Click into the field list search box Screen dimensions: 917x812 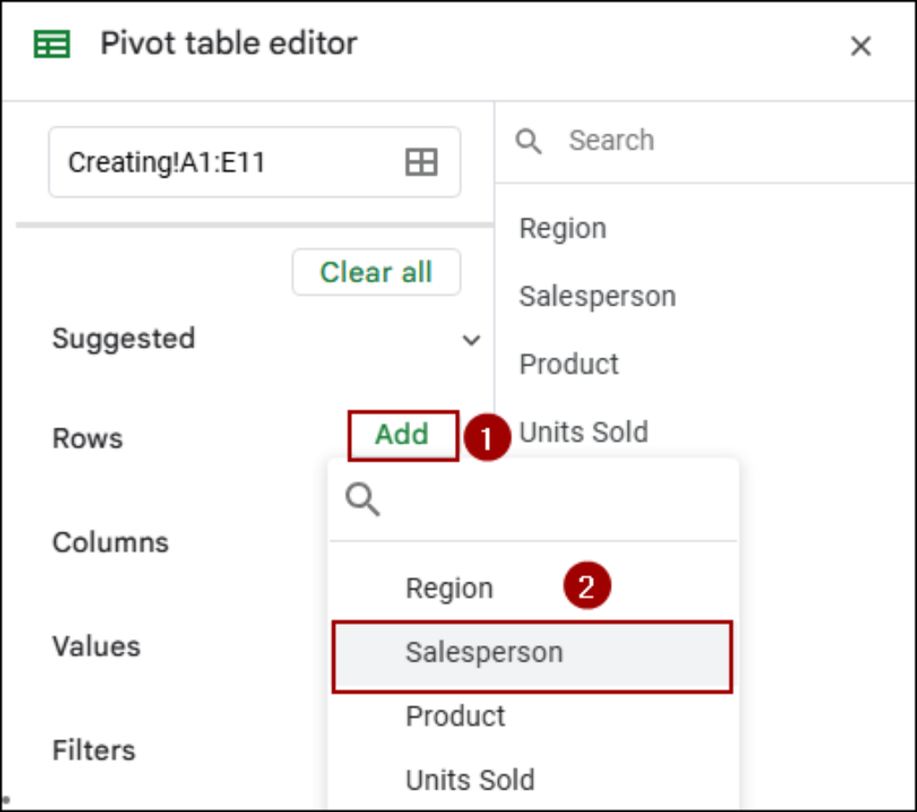pyautogui.click(x=627, y=141)
